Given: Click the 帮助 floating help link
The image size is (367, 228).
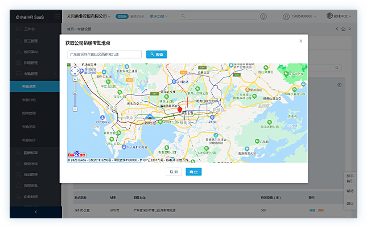Looking at the screenshot, I should click(x=350, y=191).
